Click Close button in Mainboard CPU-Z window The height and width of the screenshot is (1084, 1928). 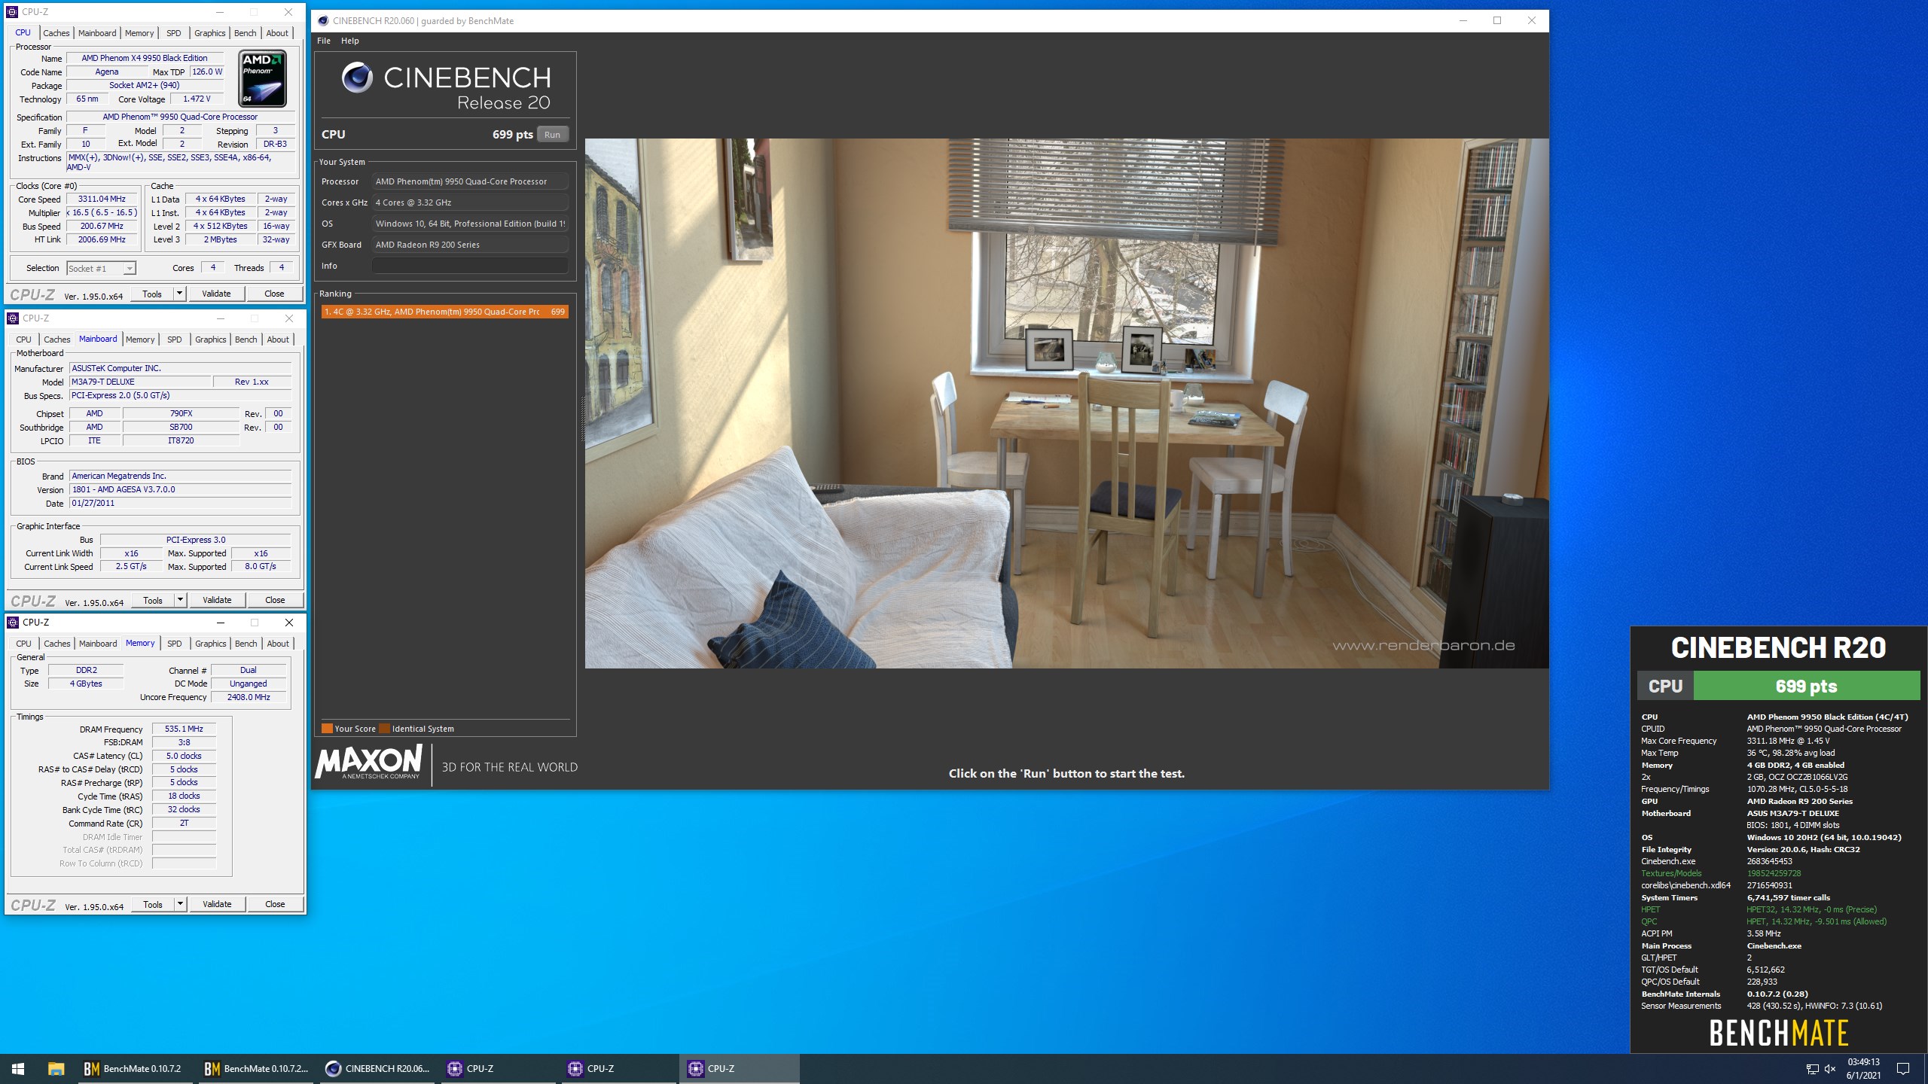coord(276,600)
